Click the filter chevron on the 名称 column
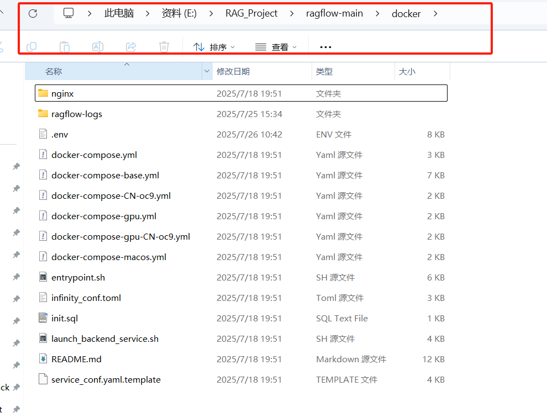 point(207,71)
